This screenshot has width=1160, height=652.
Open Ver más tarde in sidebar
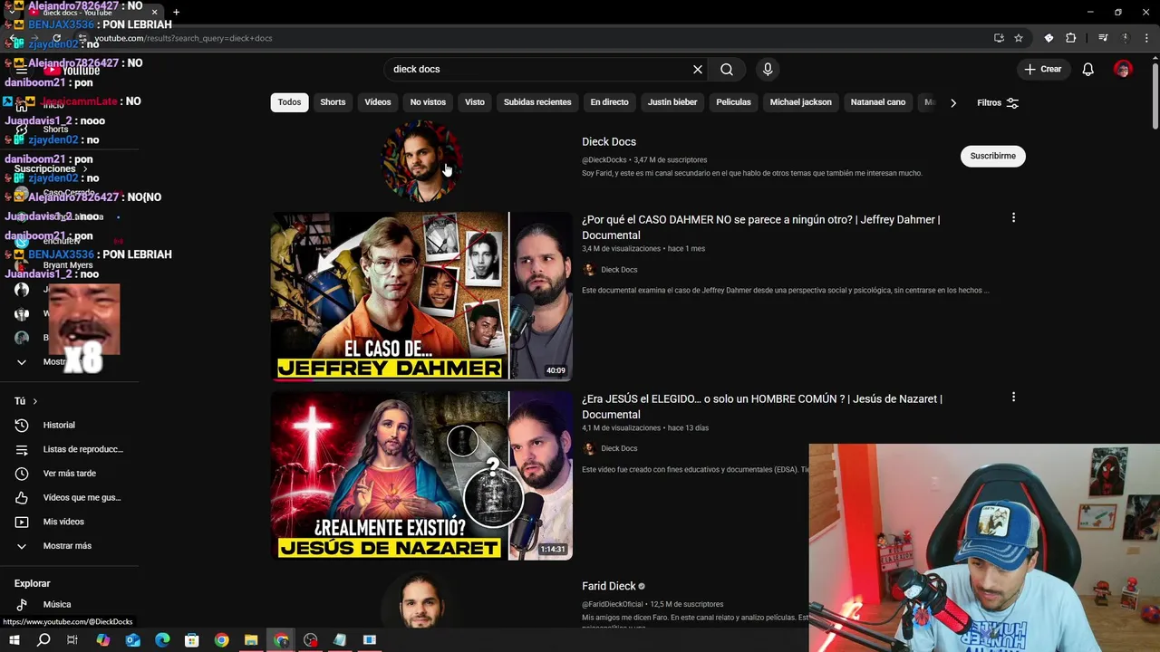pyautogui.click(x=70, y=474)
